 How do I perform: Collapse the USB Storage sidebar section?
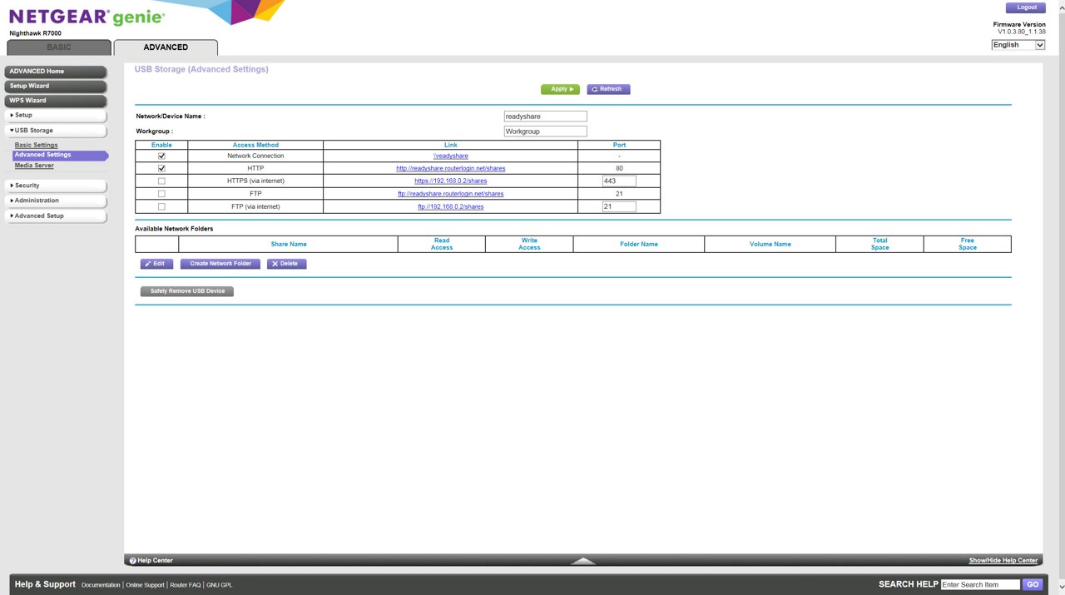coord(56,131)
